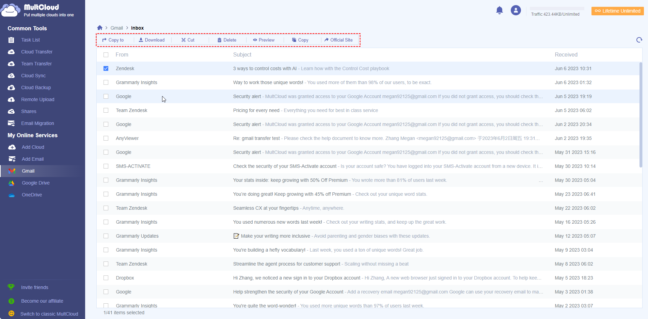Screen dimensions: 648x319
Task: Click the Team Transfer icon
Action: pyautogui.click(x=11, y=64)
